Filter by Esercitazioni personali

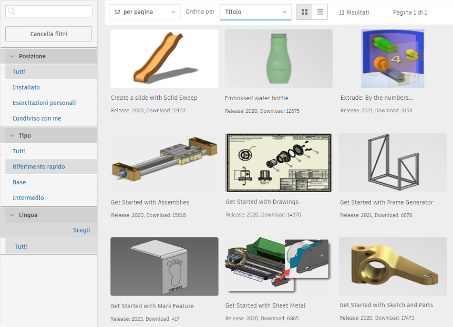click(51, 103)
